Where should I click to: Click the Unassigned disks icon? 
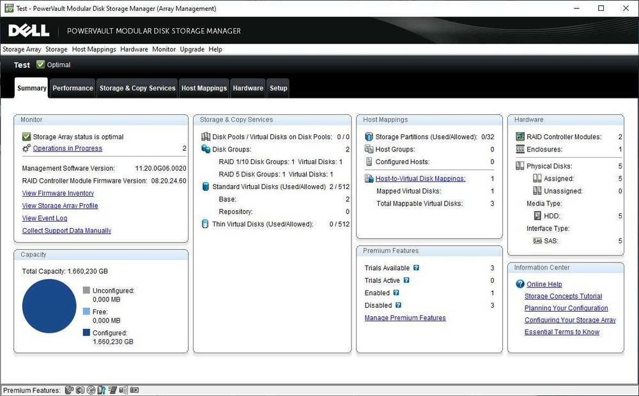[537, 191]
